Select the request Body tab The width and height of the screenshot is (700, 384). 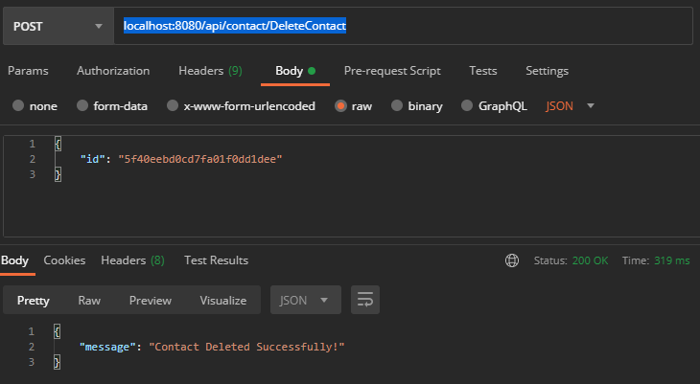[295, 71]
